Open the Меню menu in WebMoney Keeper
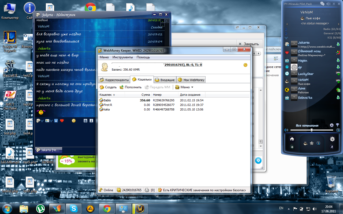Viewport: 343px width, 214px height. click(104, 57)
